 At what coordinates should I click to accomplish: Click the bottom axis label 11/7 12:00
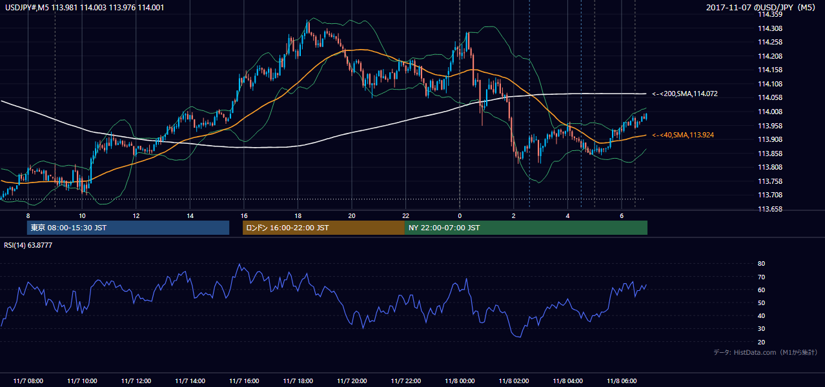[x=136, y=381]
